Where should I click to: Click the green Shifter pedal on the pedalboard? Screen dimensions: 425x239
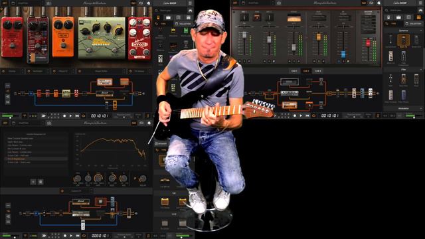102,38
